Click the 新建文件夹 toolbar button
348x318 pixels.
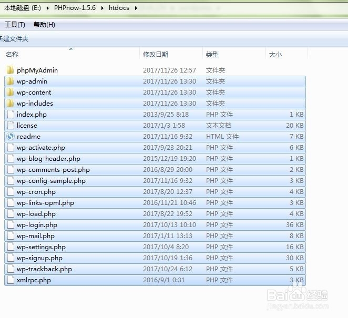(x=14, y=39)
